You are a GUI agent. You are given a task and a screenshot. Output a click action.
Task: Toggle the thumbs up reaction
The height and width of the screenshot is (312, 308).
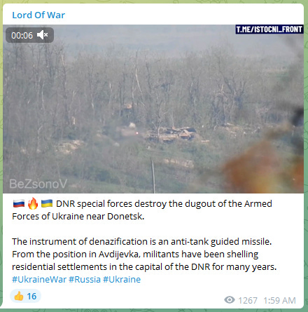click(25, 296)
